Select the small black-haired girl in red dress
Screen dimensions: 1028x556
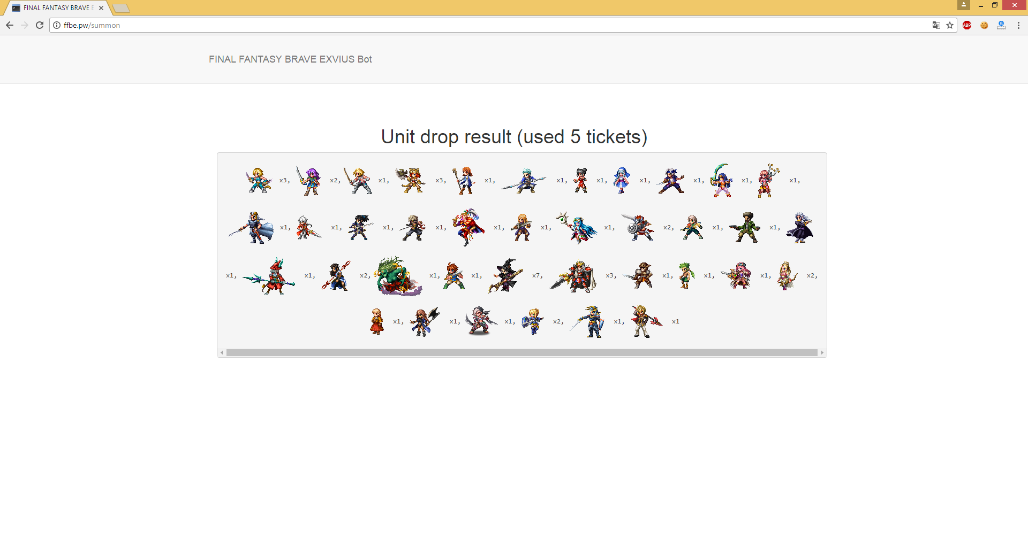click(x=581, y=180)
